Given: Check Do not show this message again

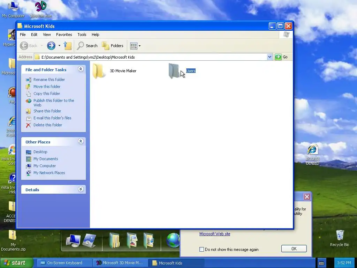Looking at the screenshot, I should tap(202, 249).
